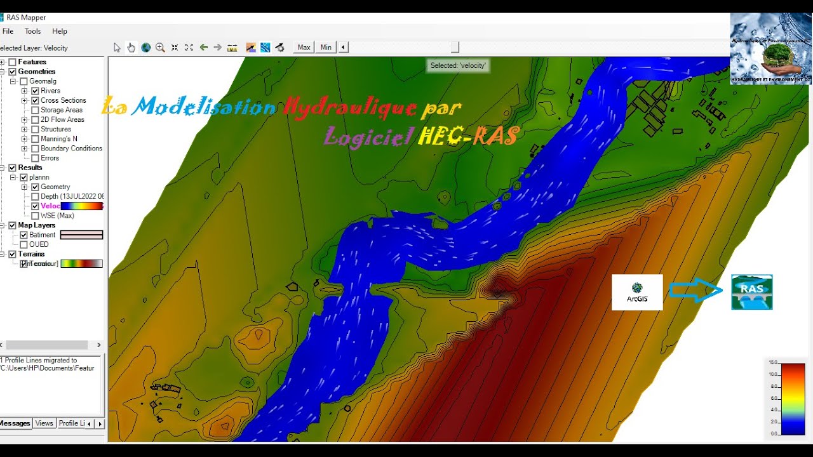
Task: Switch to the Messages tab
Action: pos(15,423)
